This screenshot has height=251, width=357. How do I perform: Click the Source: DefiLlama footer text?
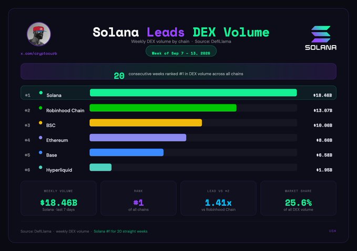36,232
